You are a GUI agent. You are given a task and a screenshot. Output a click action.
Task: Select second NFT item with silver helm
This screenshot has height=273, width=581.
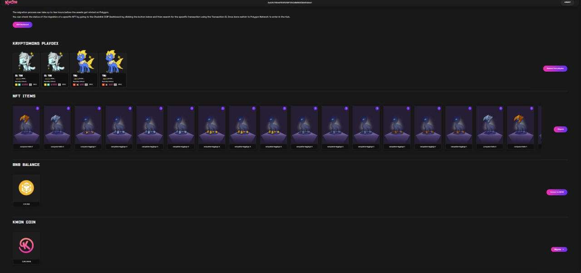[x=57, y=127]
